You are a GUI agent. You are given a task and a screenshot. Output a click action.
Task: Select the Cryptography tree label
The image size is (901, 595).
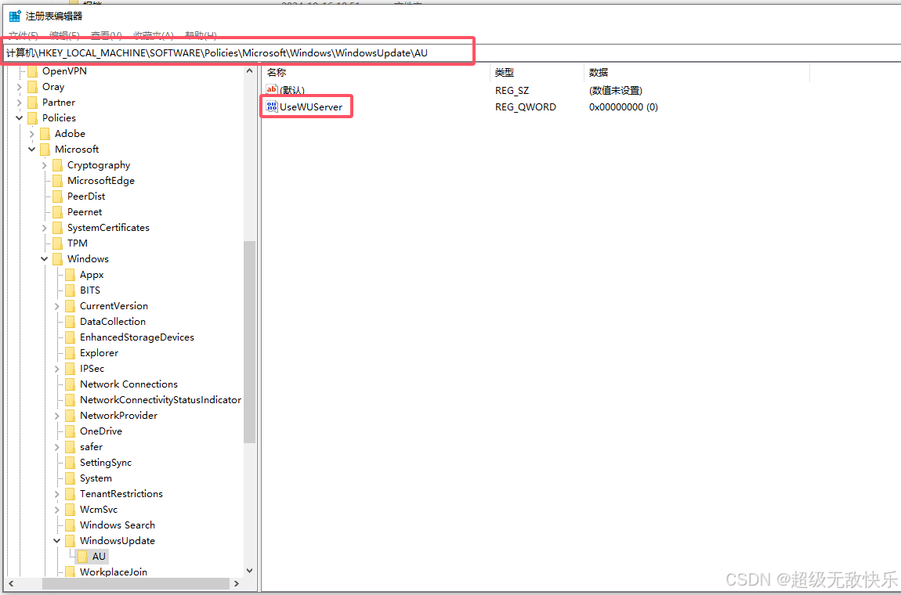(x=99, y=165)
